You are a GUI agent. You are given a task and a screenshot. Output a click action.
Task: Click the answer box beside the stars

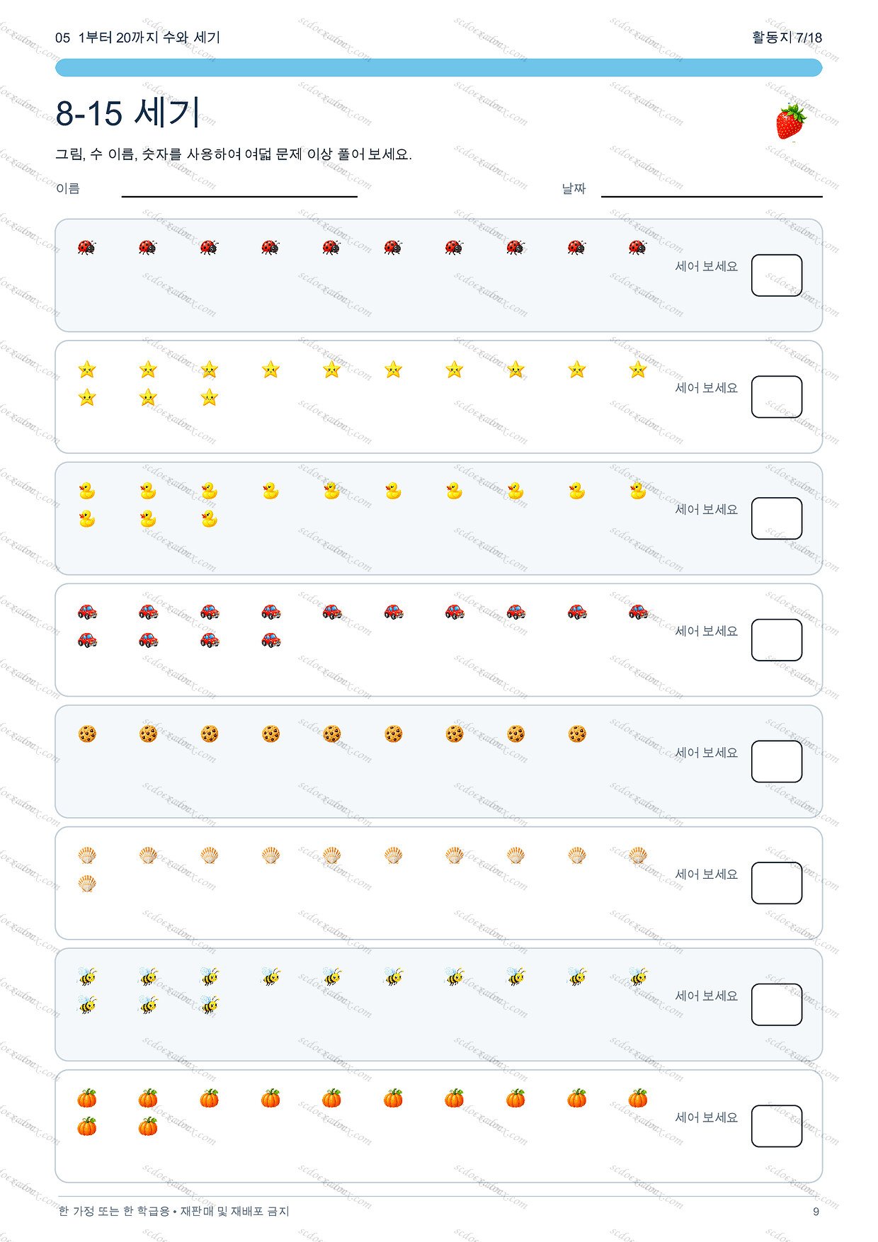pyautogui.click(x=777, y=397)
